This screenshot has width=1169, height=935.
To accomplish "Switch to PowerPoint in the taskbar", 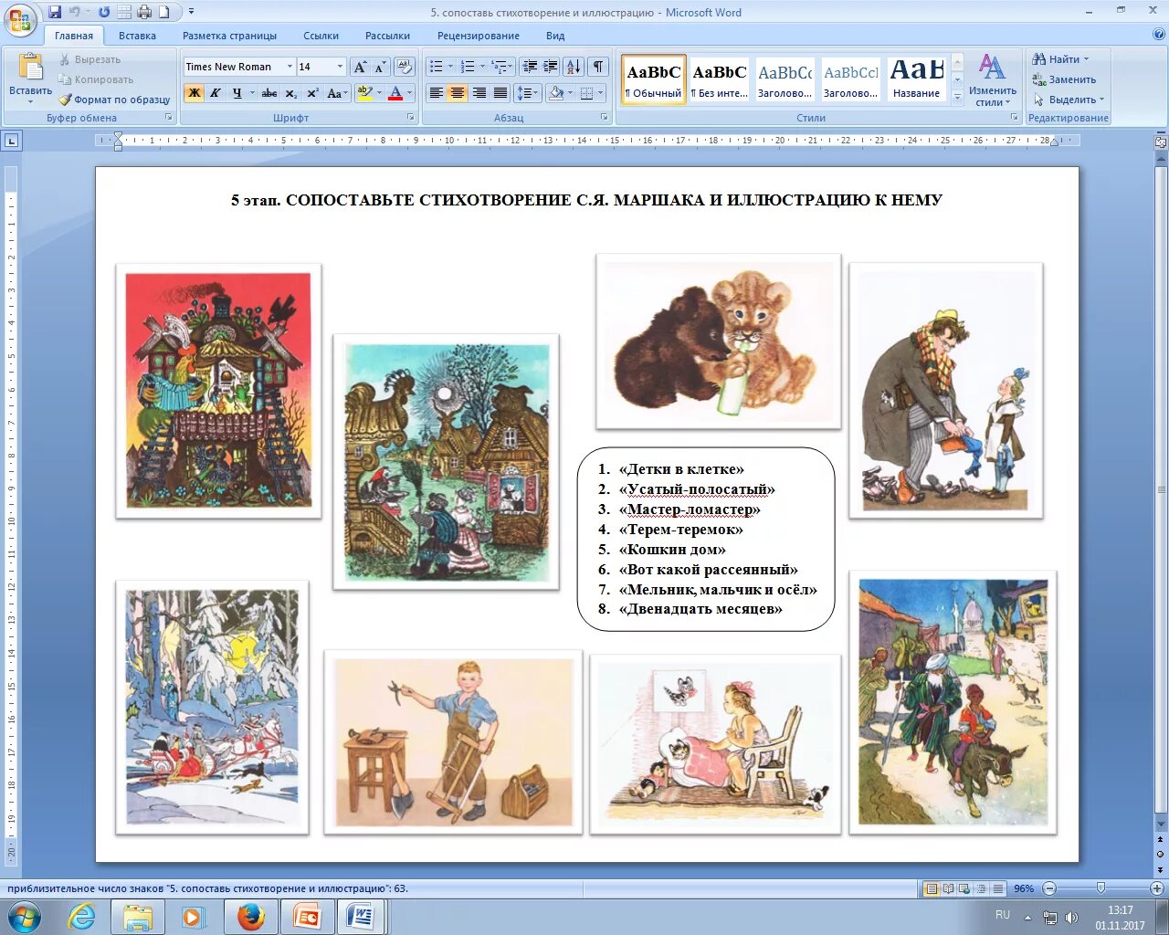I will coord(306,916).
